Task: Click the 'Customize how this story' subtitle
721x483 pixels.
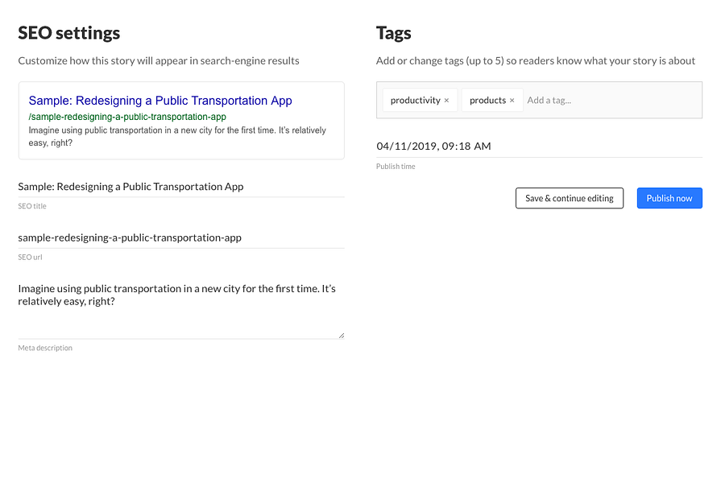Action: tap(159, 60)
